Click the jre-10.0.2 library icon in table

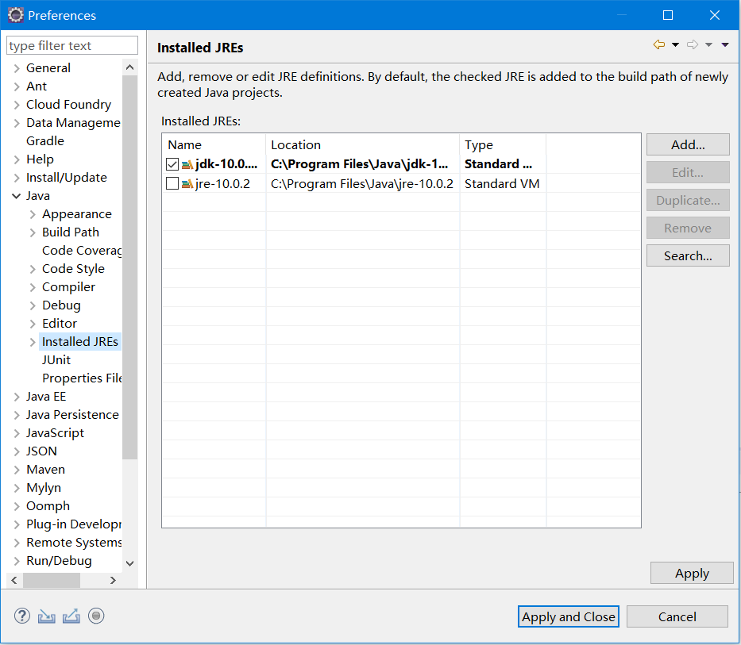tap(187, 184)
